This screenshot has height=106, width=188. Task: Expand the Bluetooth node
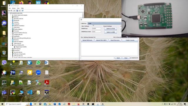[11, 20]
